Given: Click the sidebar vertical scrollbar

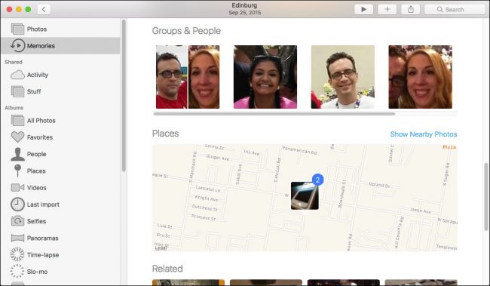Looking at the screenshot, I should click(124, 95).
